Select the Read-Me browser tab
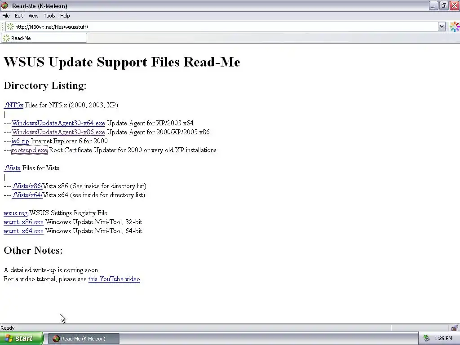This screenshot has height=345, width=460. pos(44,38)
